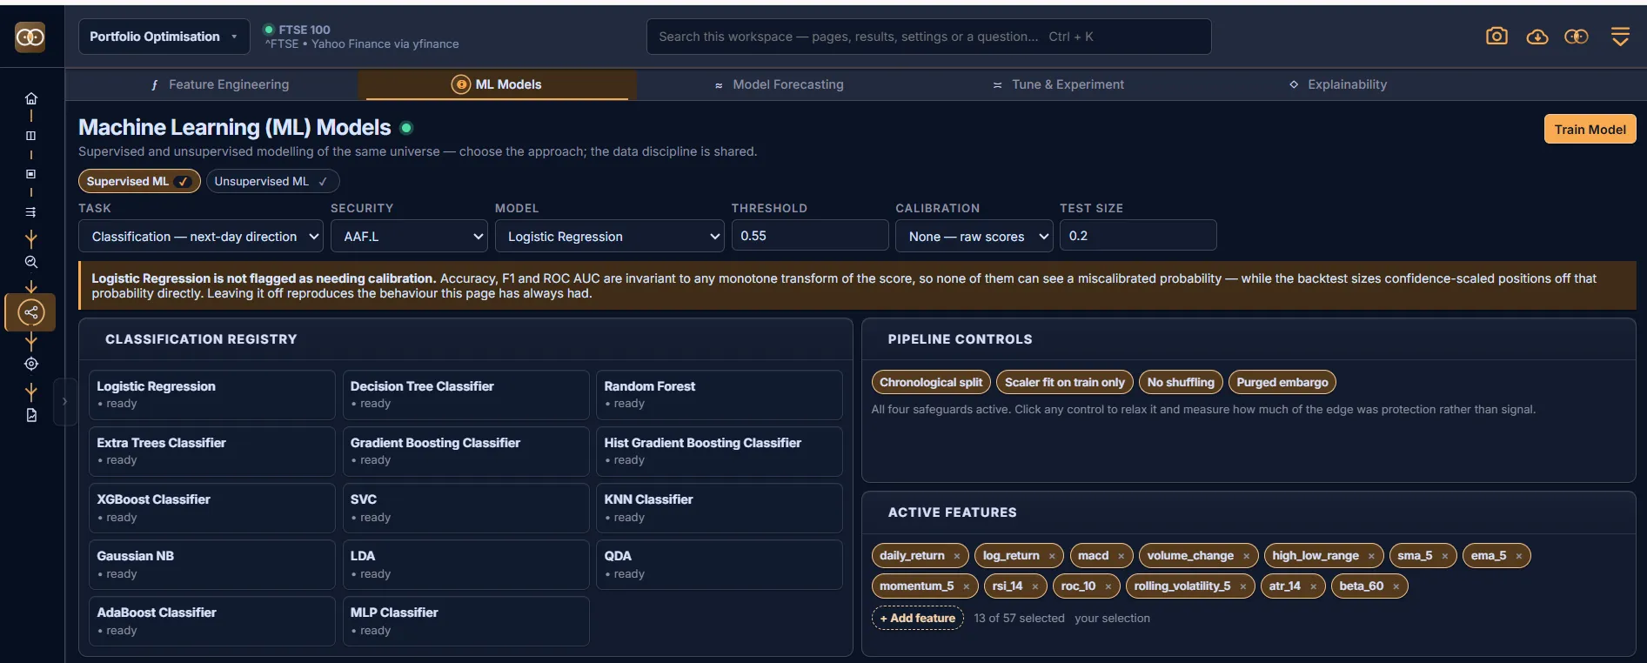The image size is (1647, 663).
Task: Open the Security dropdown showing AAF.L
Action: [x=409, y=236]
